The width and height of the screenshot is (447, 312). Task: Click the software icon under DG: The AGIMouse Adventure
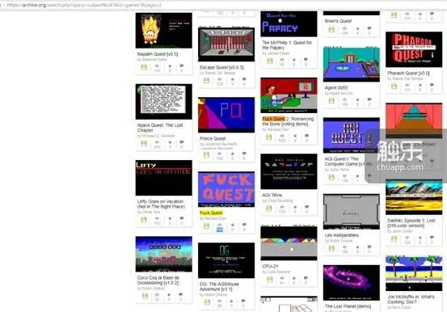pyautogui.click(x=207, y=302)
